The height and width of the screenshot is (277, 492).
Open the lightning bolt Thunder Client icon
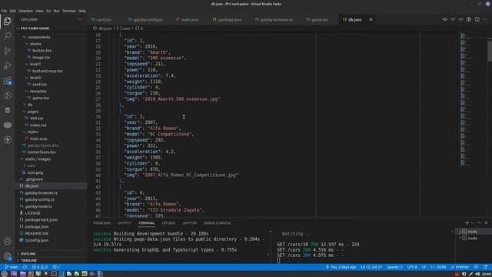point(7,140)
